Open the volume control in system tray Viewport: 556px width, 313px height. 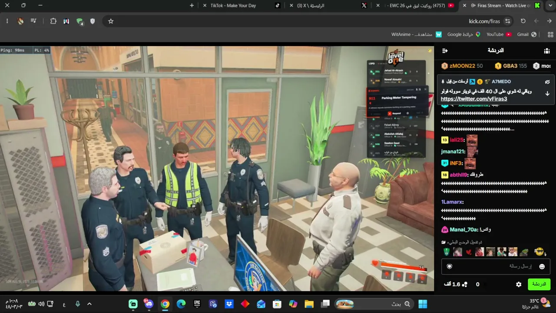(41, 304)
